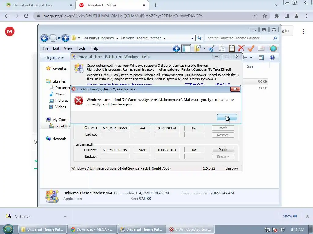The width and height of the screenshot is (313, 234).
Task: Click the Chrome address bar URL
Action: (123, 16)
